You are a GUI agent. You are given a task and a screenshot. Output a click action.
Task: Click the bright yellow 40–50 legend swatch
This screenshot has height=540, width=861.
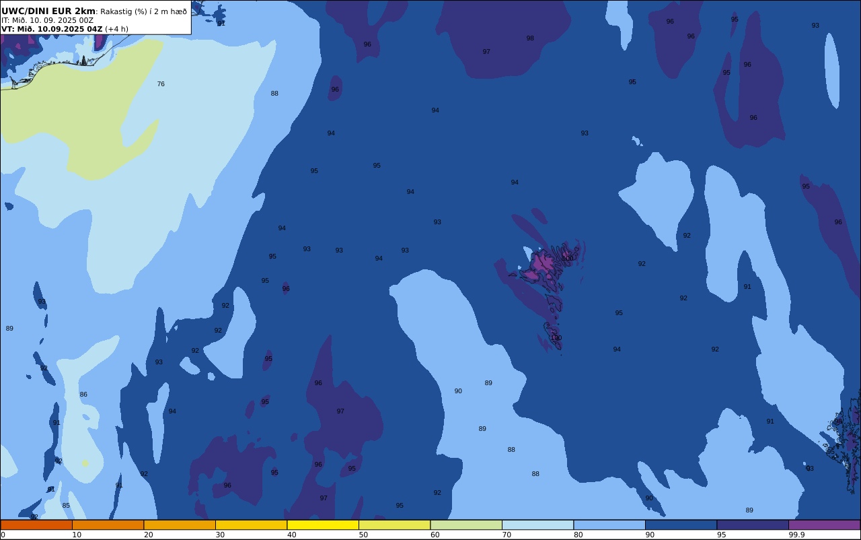point(323,525)
